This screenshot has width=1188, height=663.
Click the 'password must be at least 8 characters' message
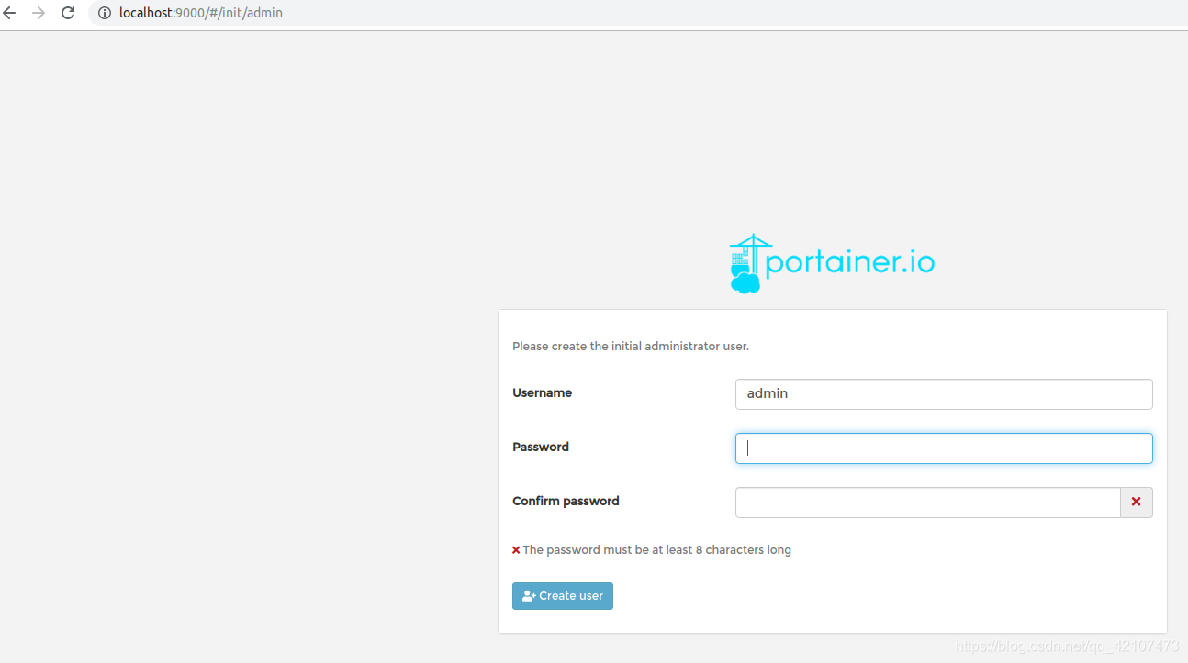656,550
